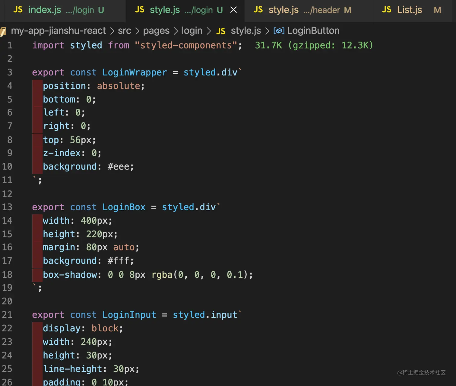Screen dimensions: 456x386
Task: Click the "right: 0;" declaration
Action: click(x=67, y=126)
